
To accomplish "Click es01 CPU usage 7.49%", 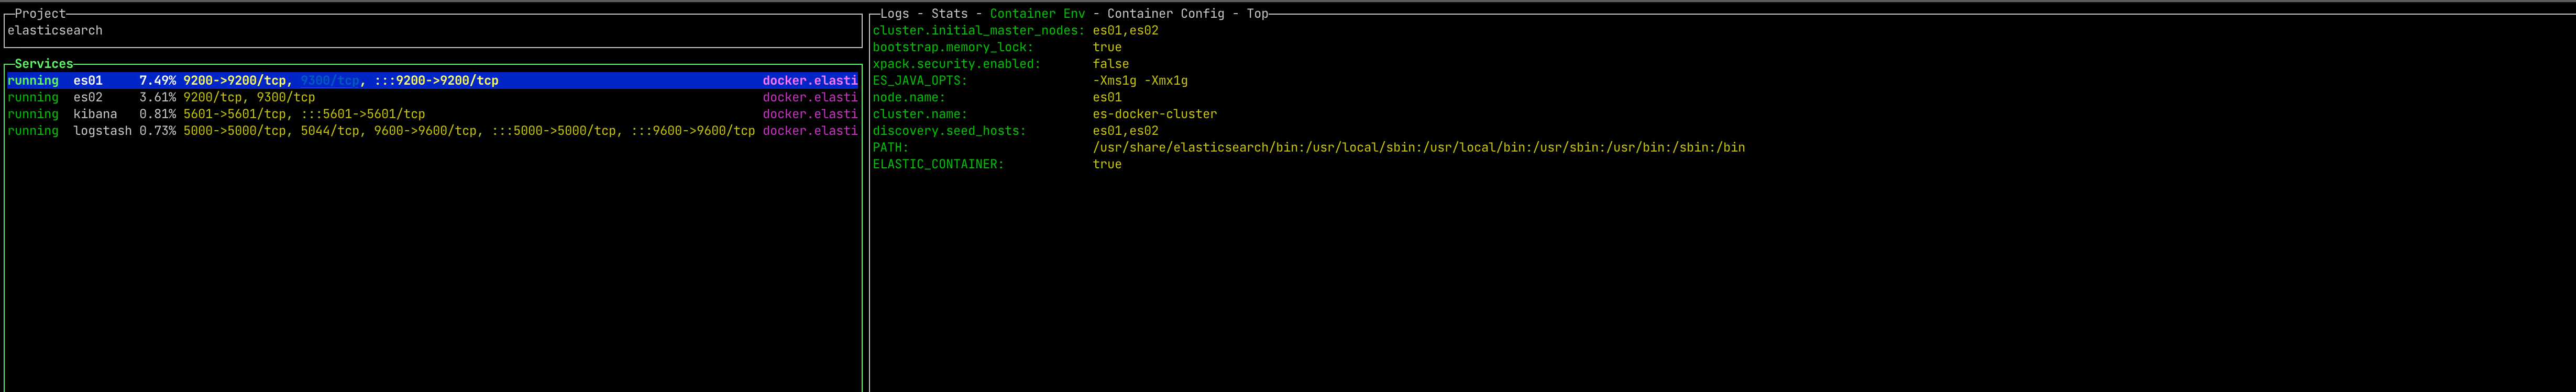I will point(158,81).
